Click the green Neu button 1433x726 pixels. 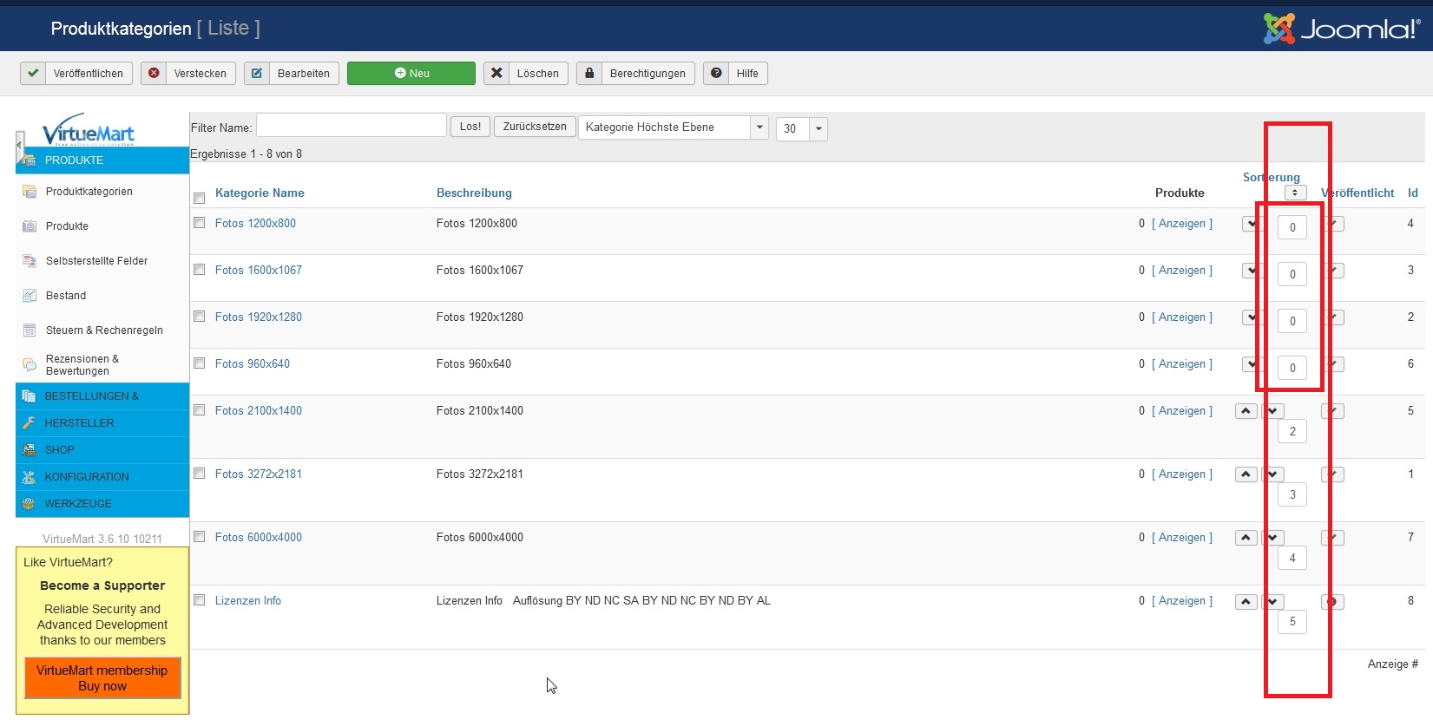411,74
